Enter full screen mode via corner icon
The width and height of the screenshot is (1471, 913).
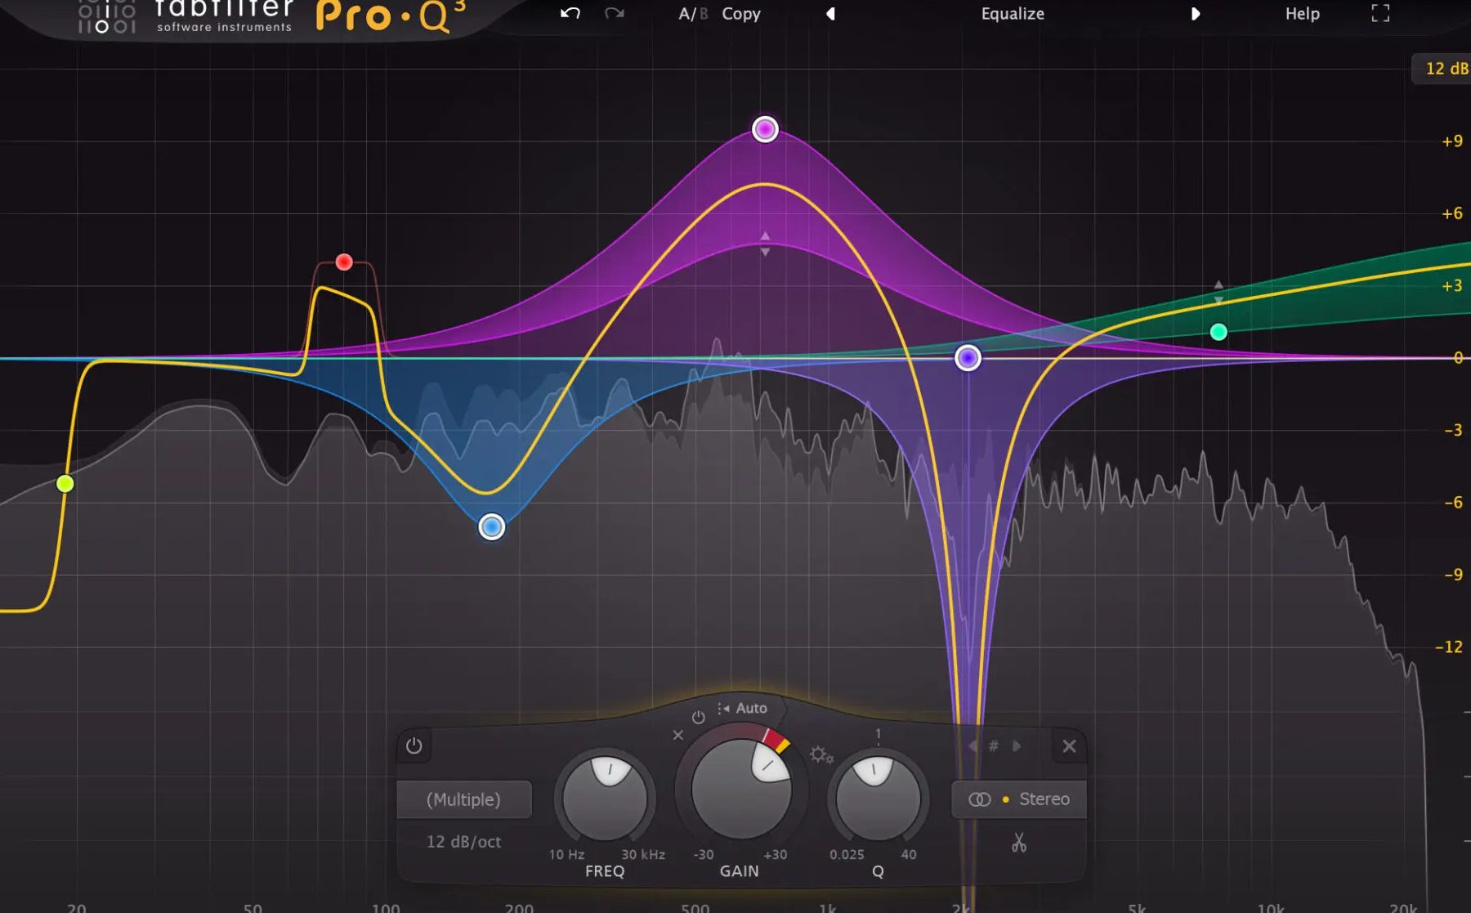click(1379, 13)
